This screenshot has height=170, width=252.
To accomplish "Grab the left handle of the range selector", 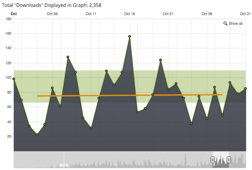I will (213, 160).
